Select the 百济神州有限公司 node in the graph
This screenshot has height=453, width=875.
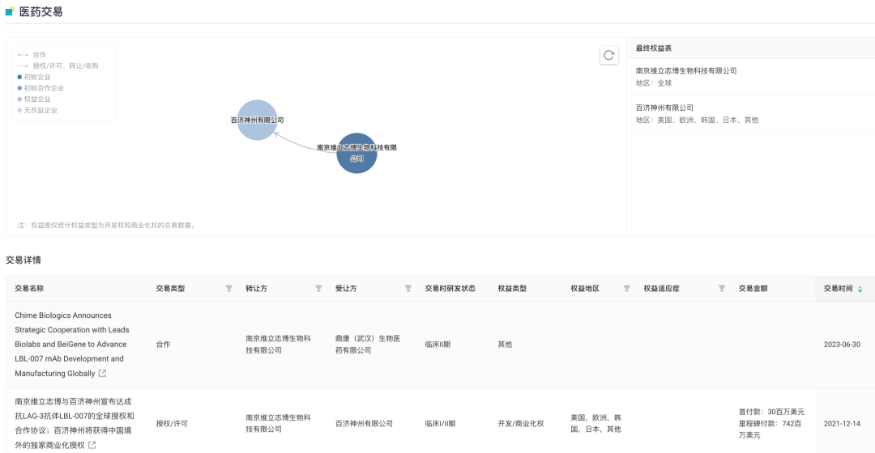pos(258,120)
